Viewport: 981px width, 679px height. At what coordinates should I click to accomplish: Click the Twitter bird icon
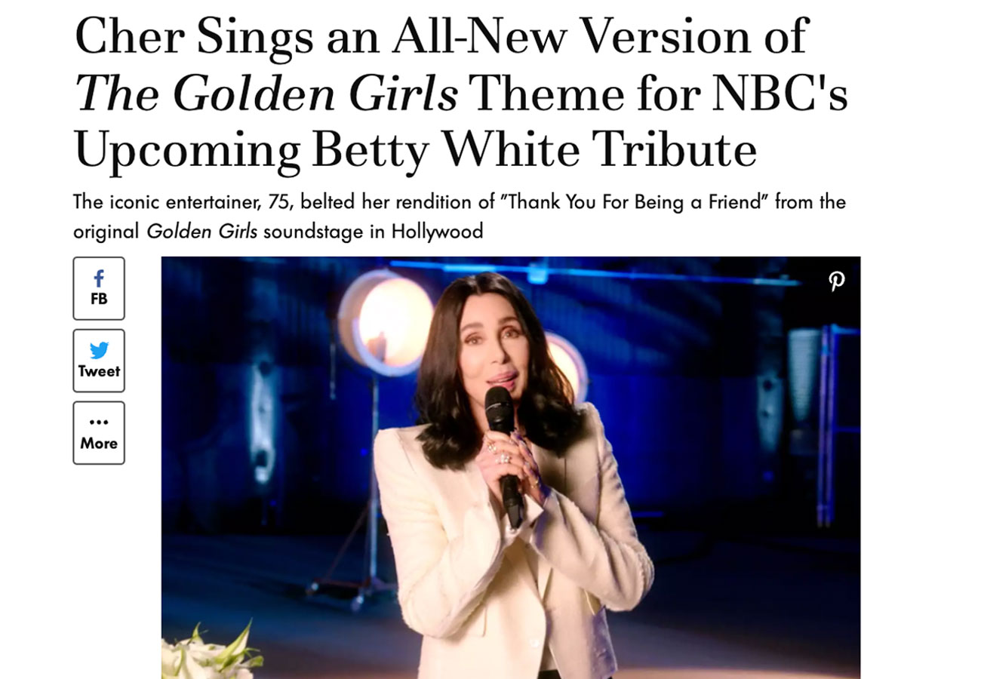[99, 350]
